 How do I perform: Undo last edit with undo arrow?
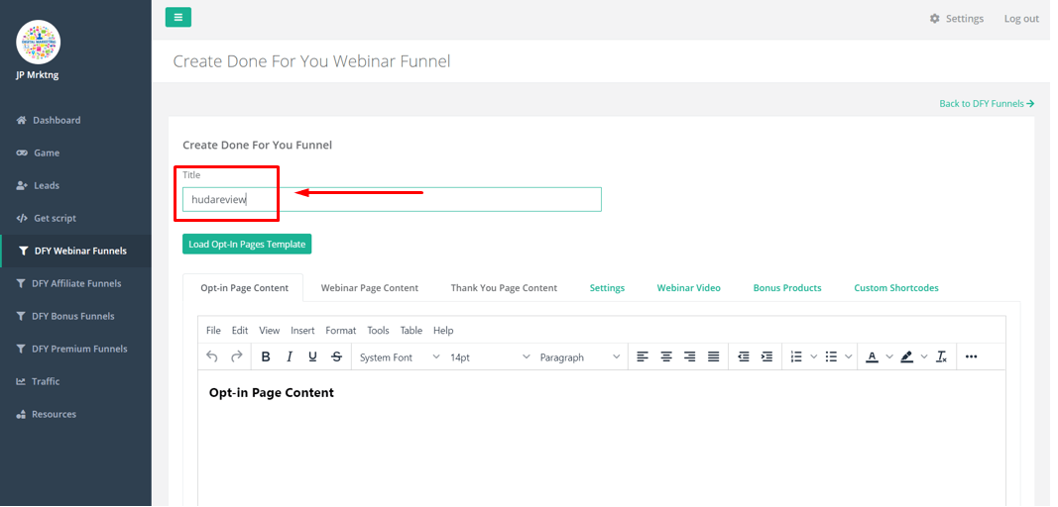click(x=212, y=356)
